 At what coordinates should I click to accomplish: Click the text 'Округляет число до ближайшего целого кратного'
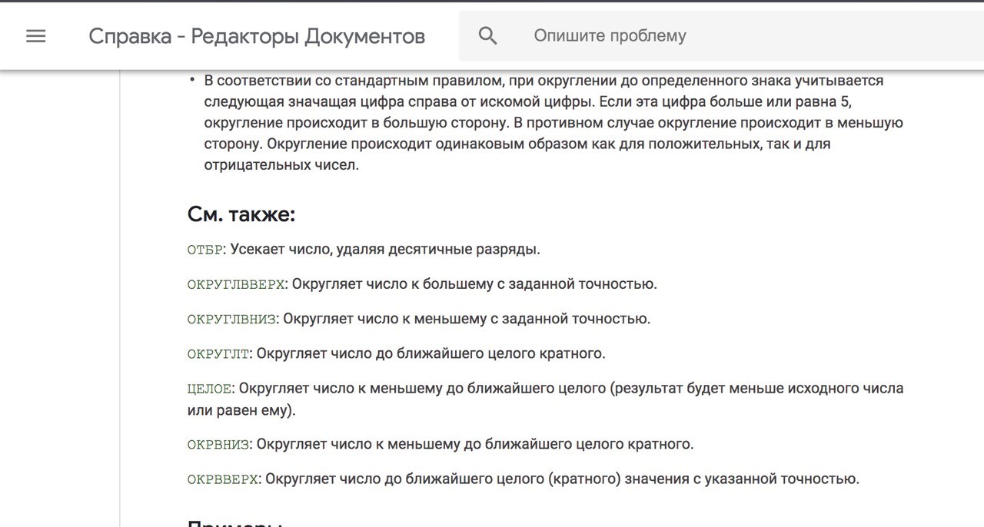(x=430, y=354)
